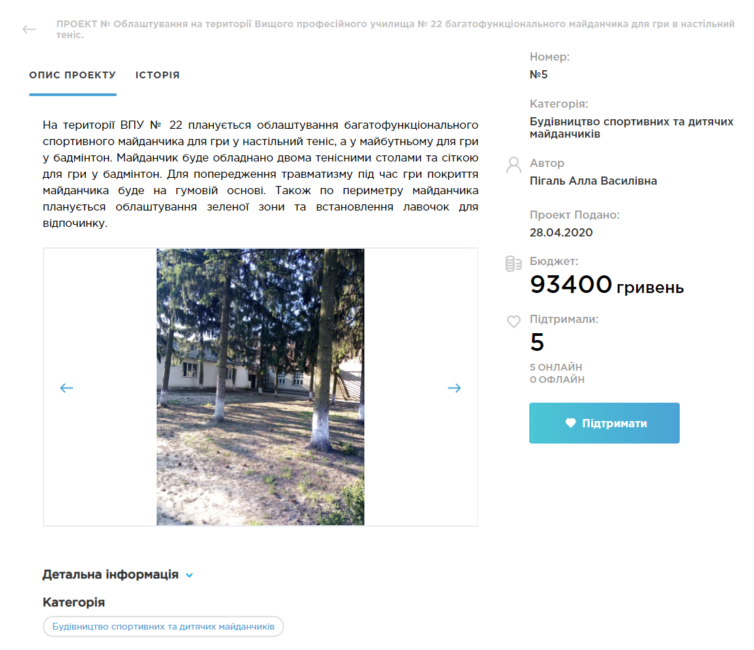Screen dimensions: 754x650
Task: Open the ОПИС ПРОЕКТУ tab
Action: [73, 75]
